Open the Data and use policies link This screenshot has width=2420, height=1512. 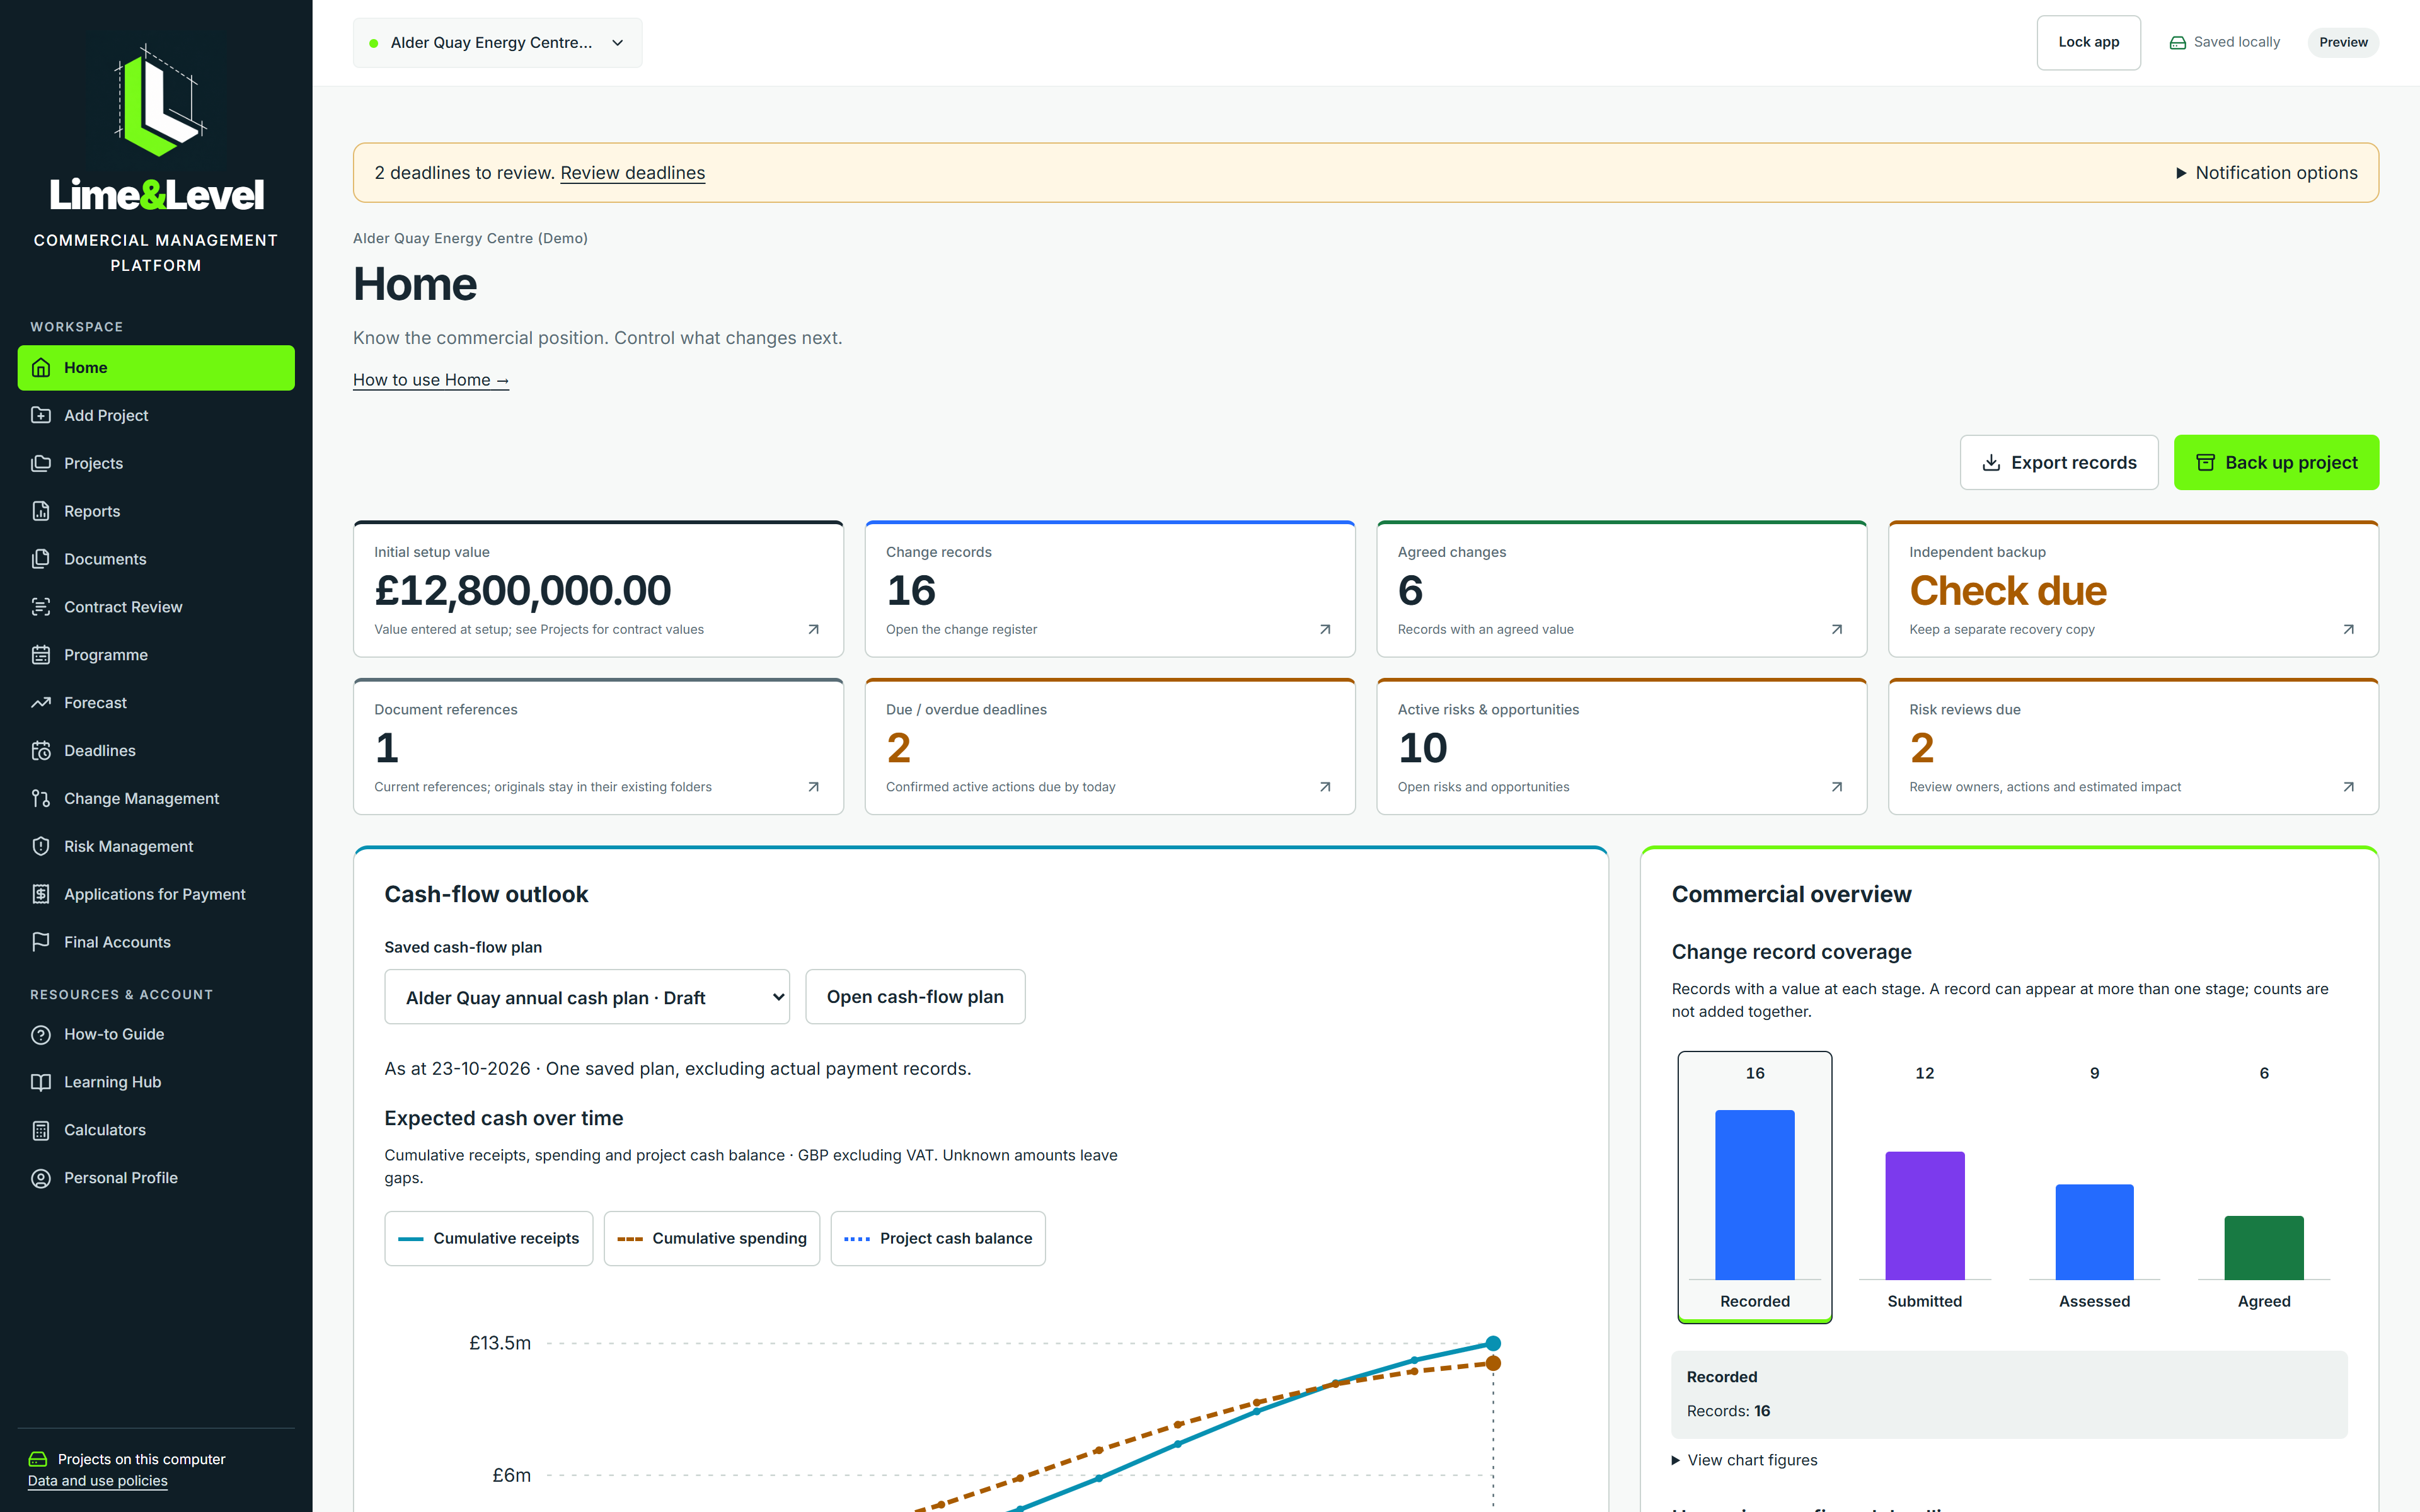tap(97, 1481)
